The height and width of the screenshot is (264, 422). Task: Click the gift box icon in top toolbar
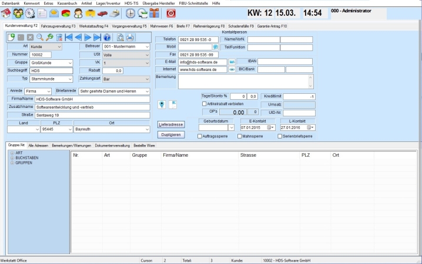tap(155, 13)
